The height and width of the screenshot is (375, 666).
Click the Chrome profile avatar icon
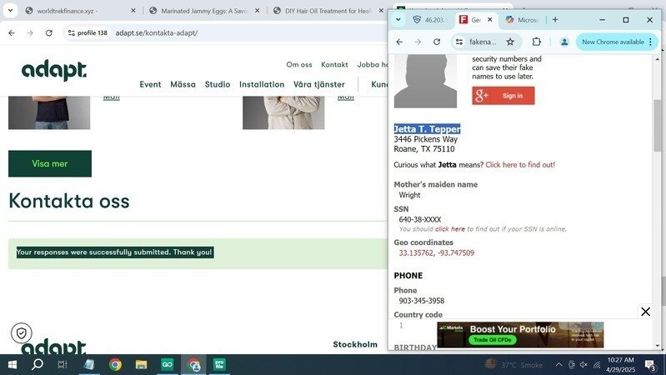[x=564, y=42]
